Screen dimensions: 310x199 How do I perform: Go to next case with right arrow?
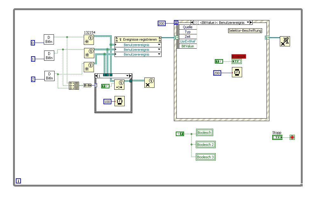point(130,76)
